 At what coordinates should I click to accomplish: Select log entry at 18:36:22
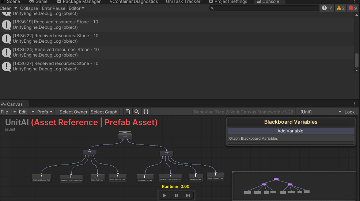[177, 39]
